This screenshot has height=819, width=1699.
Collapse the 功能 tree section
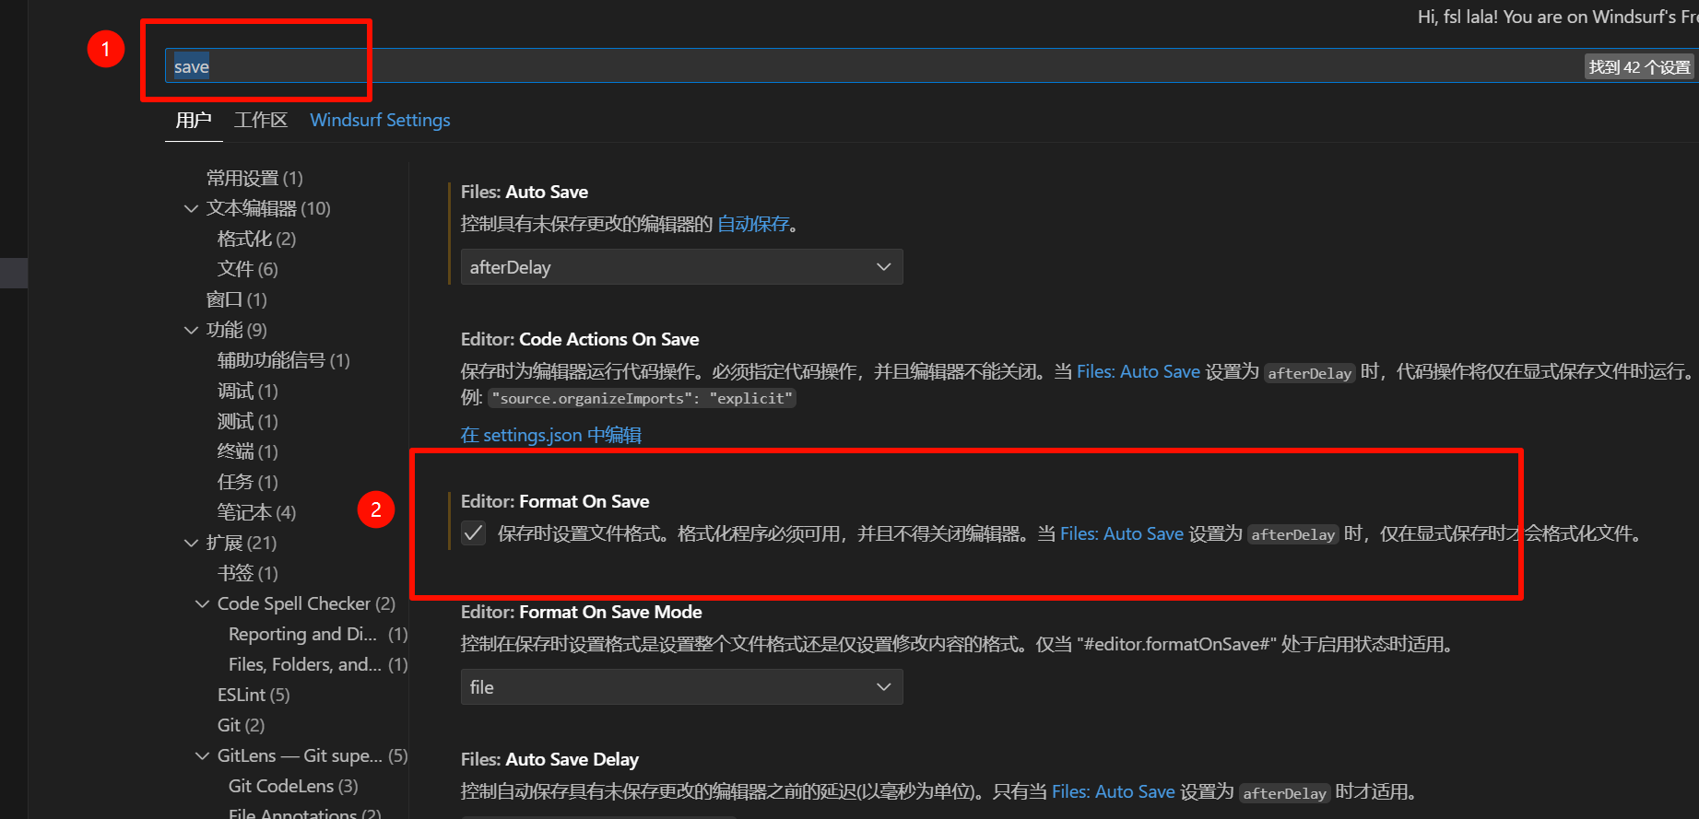click(191, 331)
